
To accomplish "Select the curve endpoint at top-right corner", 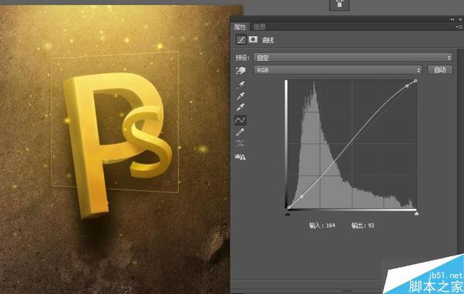I will [x=415, y=81].
